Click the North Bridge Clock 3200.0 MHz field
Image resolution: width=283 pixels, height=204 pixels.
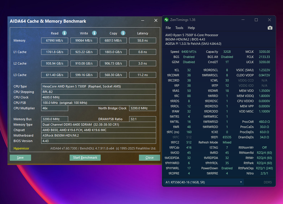pos(143,108)
